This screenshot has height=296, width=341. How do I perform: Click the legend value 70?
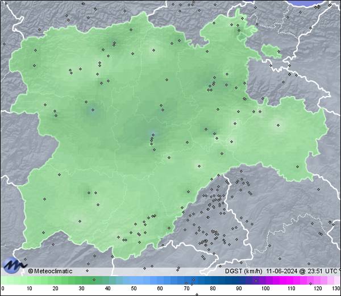point(186,289)
